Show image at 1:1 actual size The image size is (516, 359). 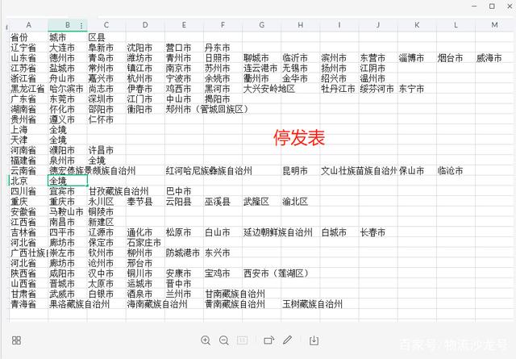point(242,340)
